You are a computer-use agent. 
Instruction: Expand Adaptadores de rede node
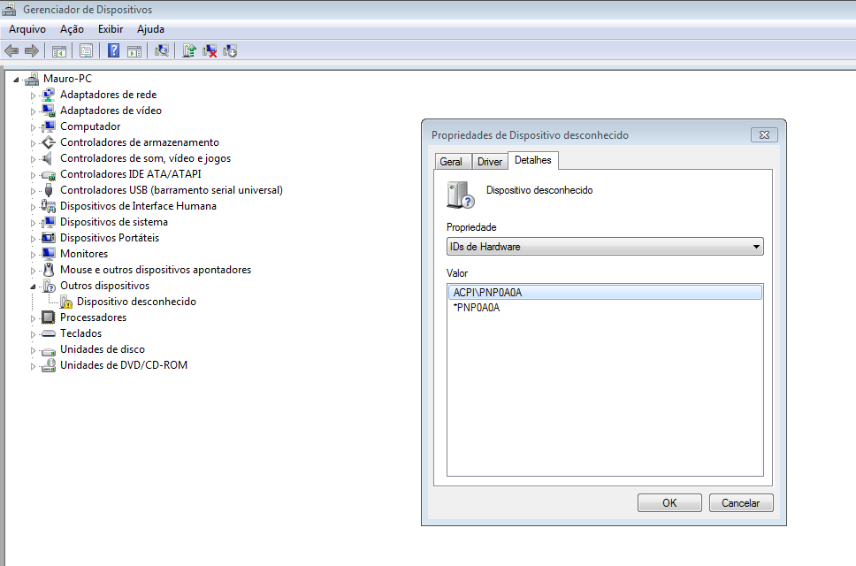point(33,96)
